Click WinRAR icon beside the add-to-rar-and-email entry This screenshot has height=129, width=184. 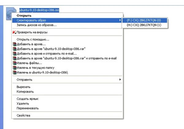(14, 58)
